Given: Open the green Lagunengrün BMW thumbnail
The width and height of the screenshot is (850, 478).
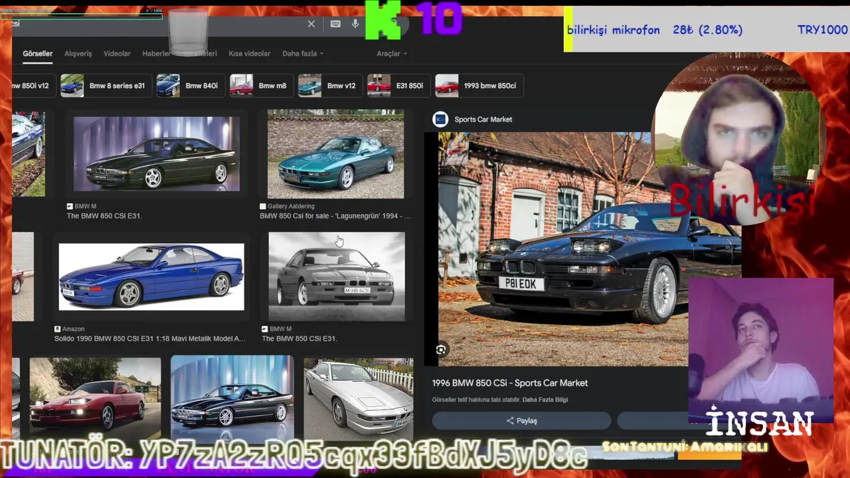Looking at the screenshot, I should point(335,154).
